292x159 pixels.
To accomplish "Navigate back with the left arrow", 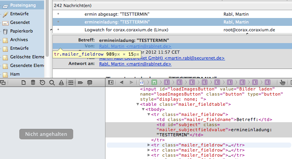I will 121,83.
